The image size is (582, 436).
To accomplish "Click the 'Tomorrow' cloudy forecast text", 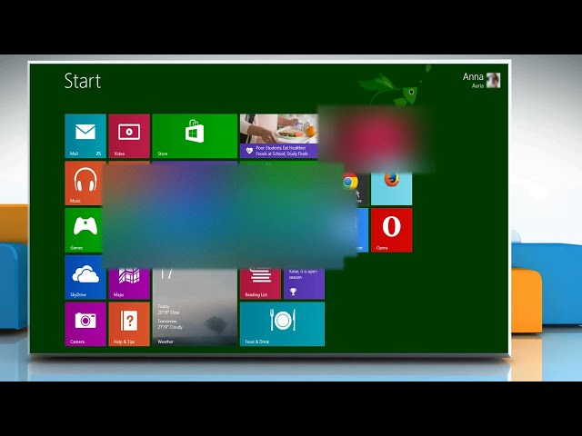I will (x=170, y=324).
